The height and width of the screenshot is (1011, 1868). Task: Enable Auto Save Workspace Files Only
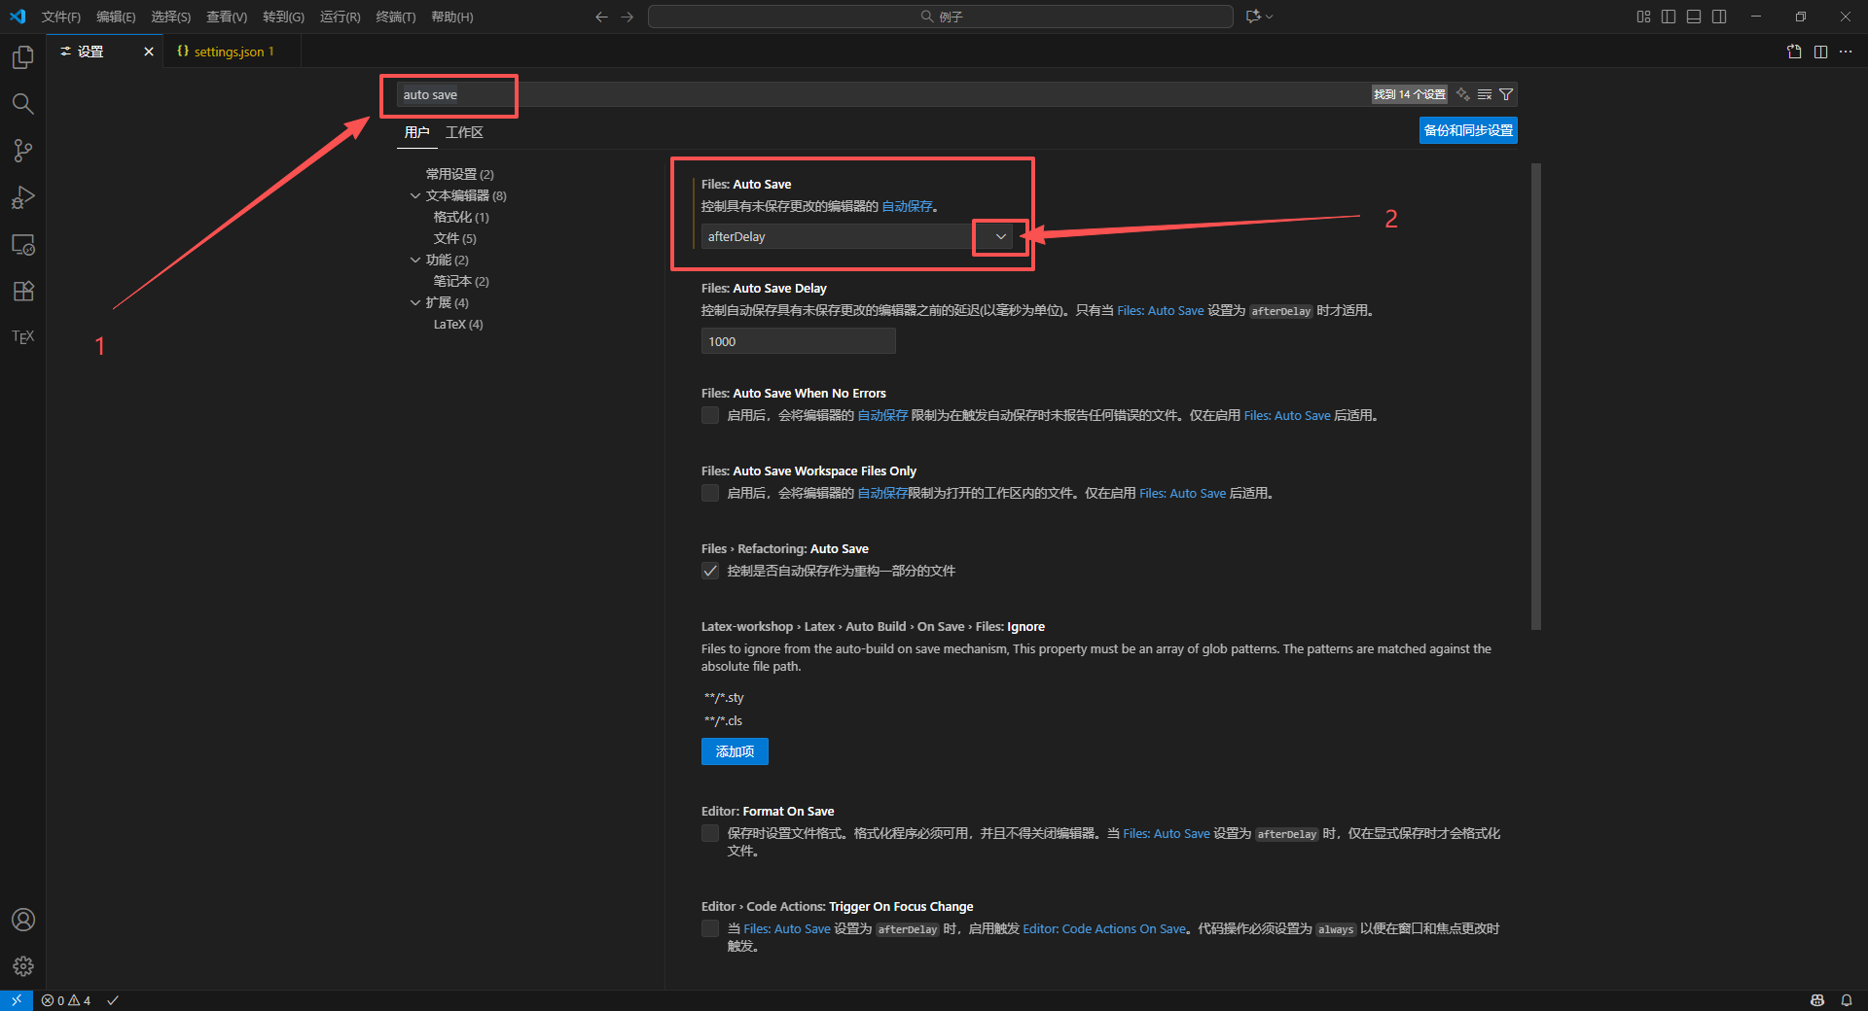(x=710, y=493)
